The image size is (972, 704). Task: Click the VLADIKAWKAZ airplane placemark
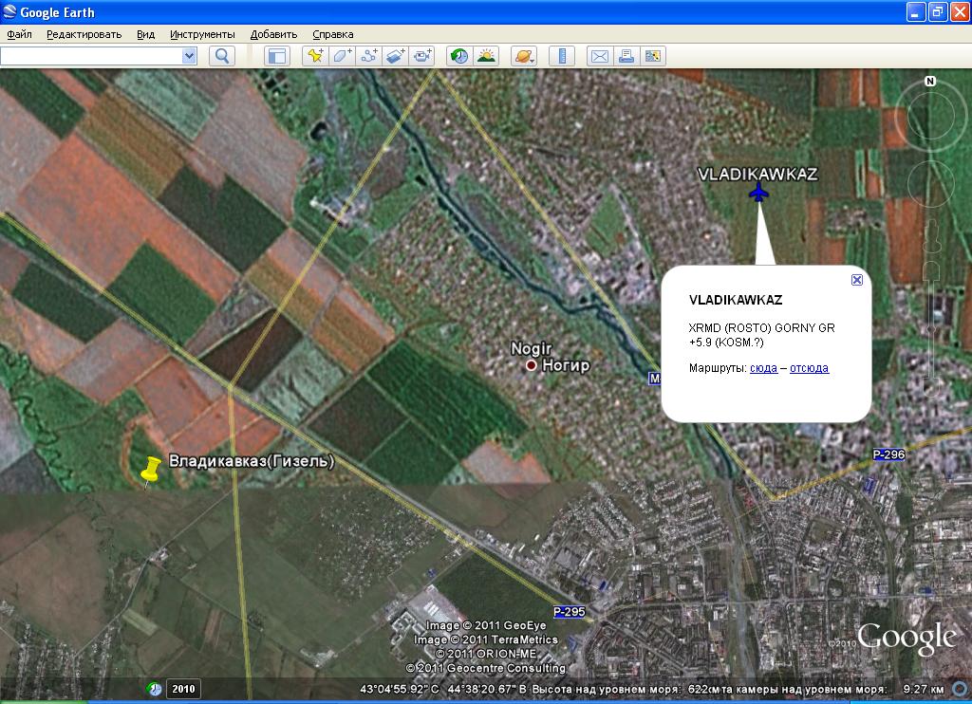pos(758,192)
